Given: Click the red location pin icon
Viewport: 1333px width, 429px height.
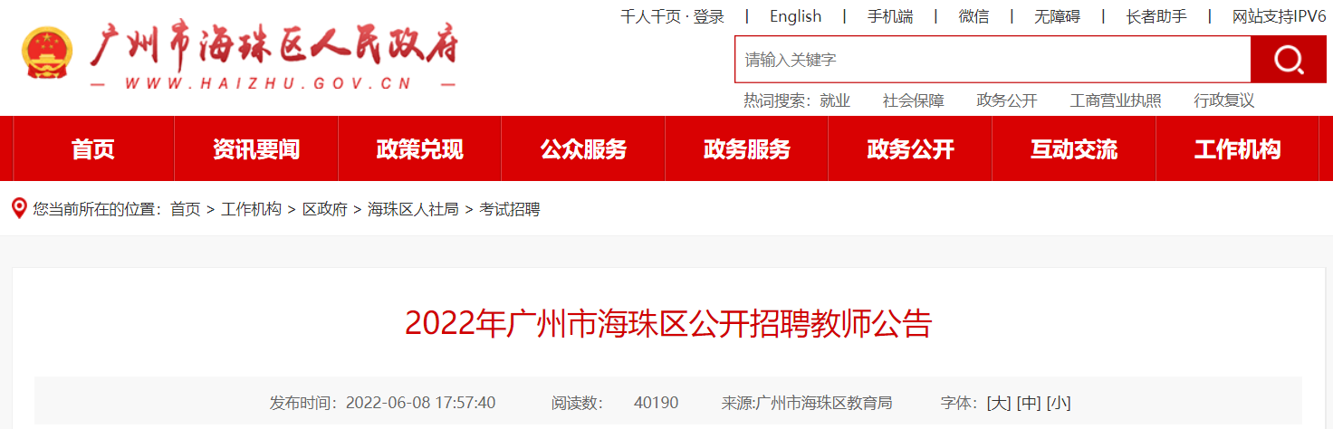Looking at the screenshot, I should tap(18, 209).
